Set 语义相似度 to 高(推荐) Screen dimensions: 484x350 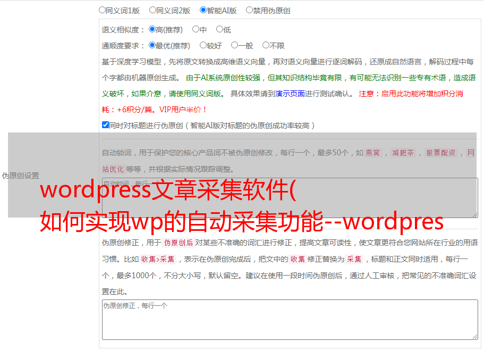tap(152, 29)
